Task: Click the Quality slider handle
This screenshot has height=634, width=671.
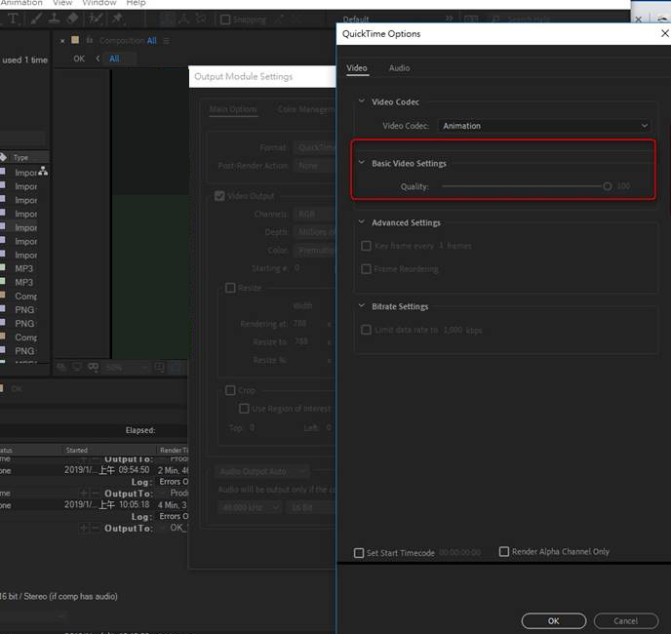Action: (x=608, y=186)
